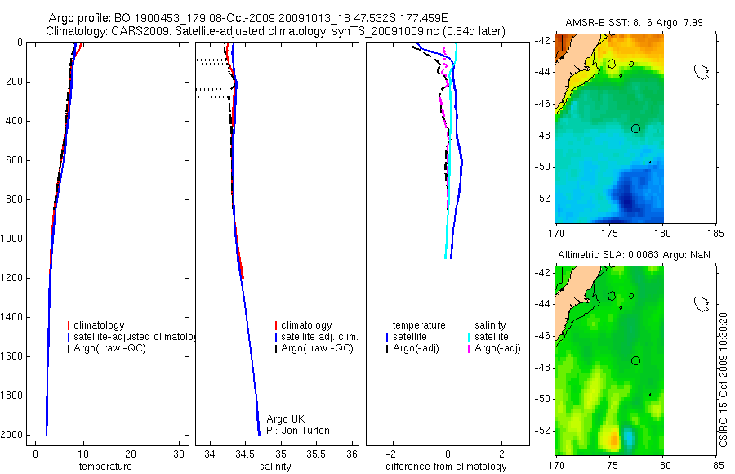Viewport: 735px width, 474px height.
Task: Click the 'PI: Jon Turton' annotation
Action: [x=297, y=431]
